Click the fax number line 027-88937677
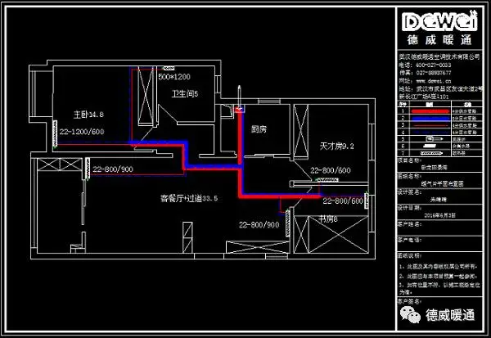Image resolution: width=491 pixels, height=338 pixels. [x=426, y=73]
